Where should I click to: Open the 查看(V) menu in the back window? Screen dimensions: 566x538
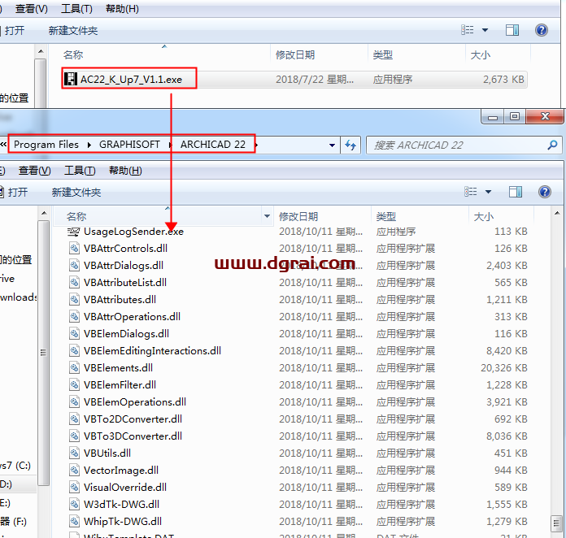click(x=32, y=9)
